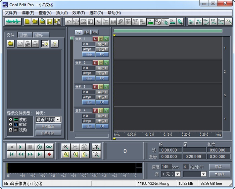Image resolution: width=235 pixels, height=189 pixels.
Task: Open the help question mark icon in file panel
Action: tap(54, 44)
